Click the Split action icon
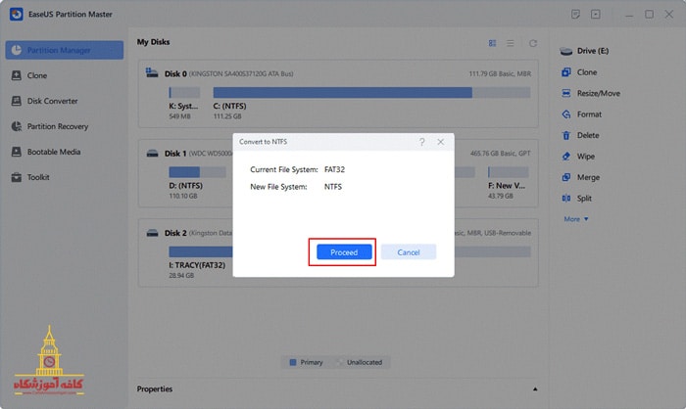Viewport: 686px width, 409px height. pos(566,198)
